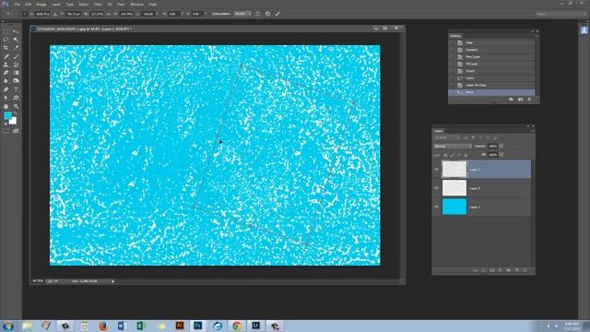The height and width of the screenshot is (332, 590).
Task: Toggle reference point location in options bar
Action: pyautogui.click(x=25, y=14)
